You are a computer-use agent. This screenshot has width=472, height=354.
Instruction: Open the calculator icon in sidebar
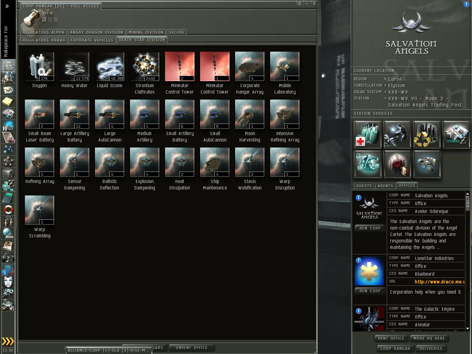8,197
